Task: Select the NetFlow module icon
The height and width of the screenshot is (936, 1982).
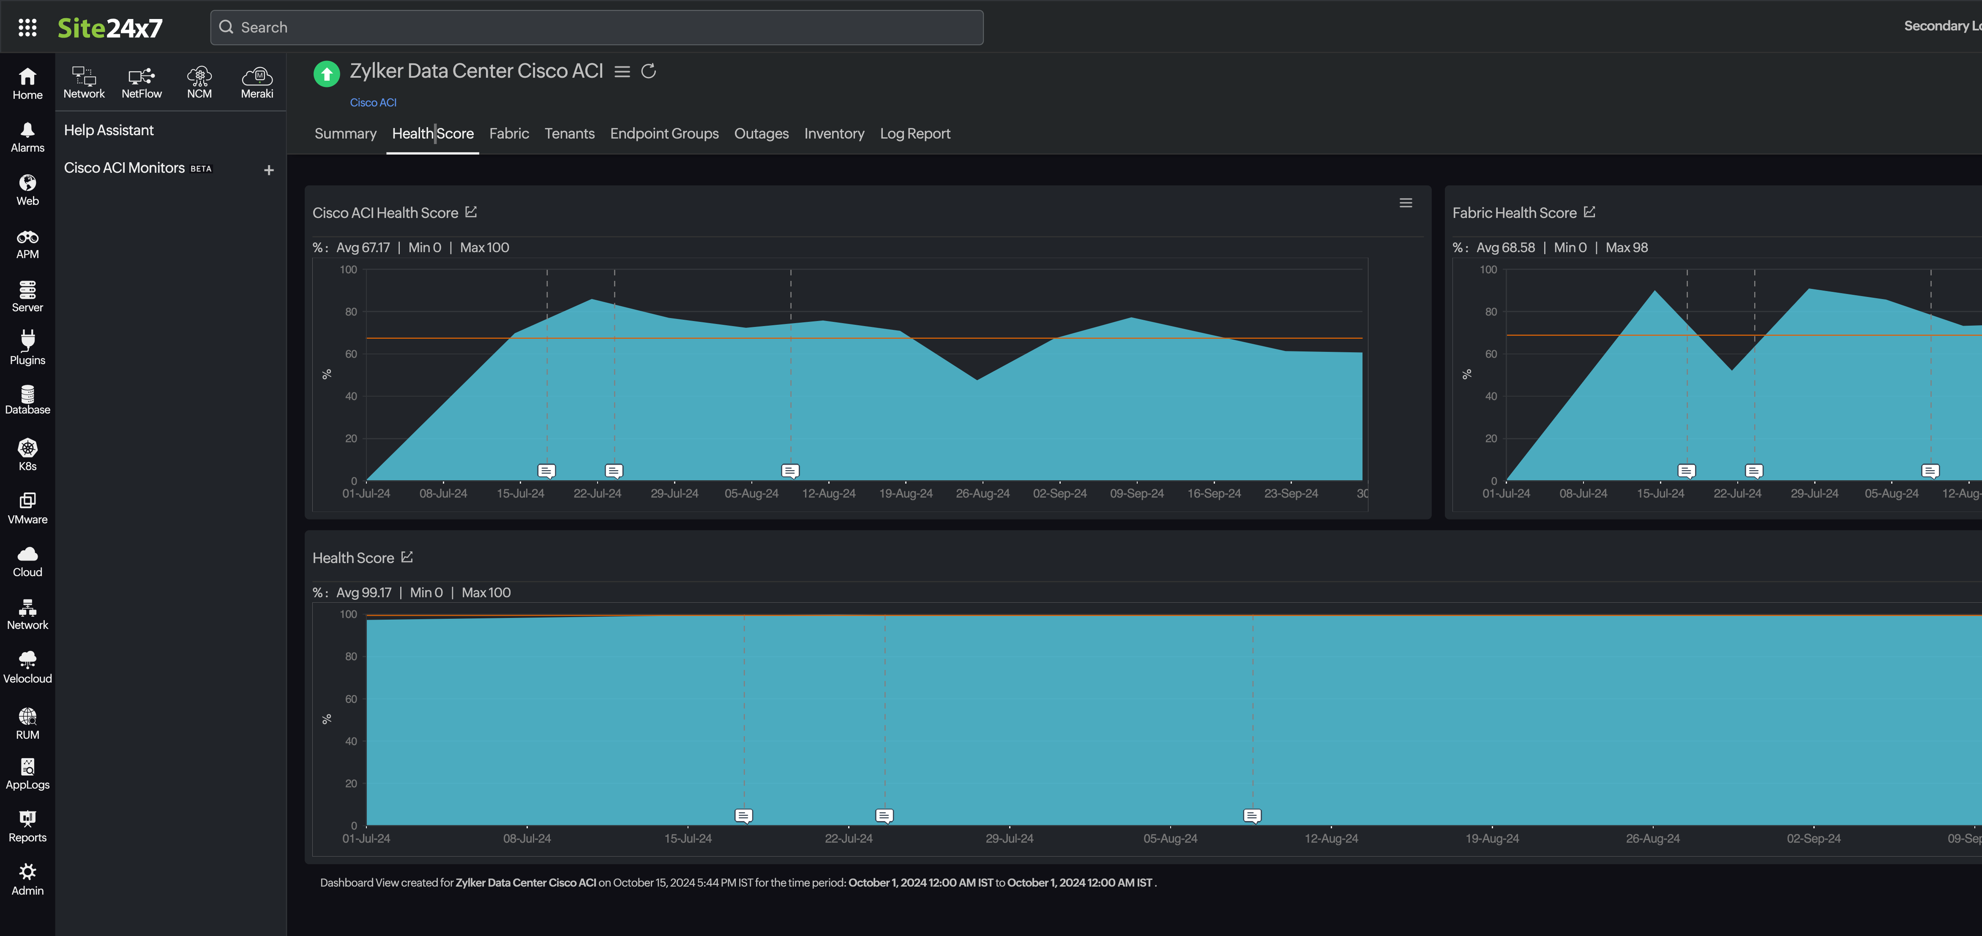Action: click(x=142, y=81)
